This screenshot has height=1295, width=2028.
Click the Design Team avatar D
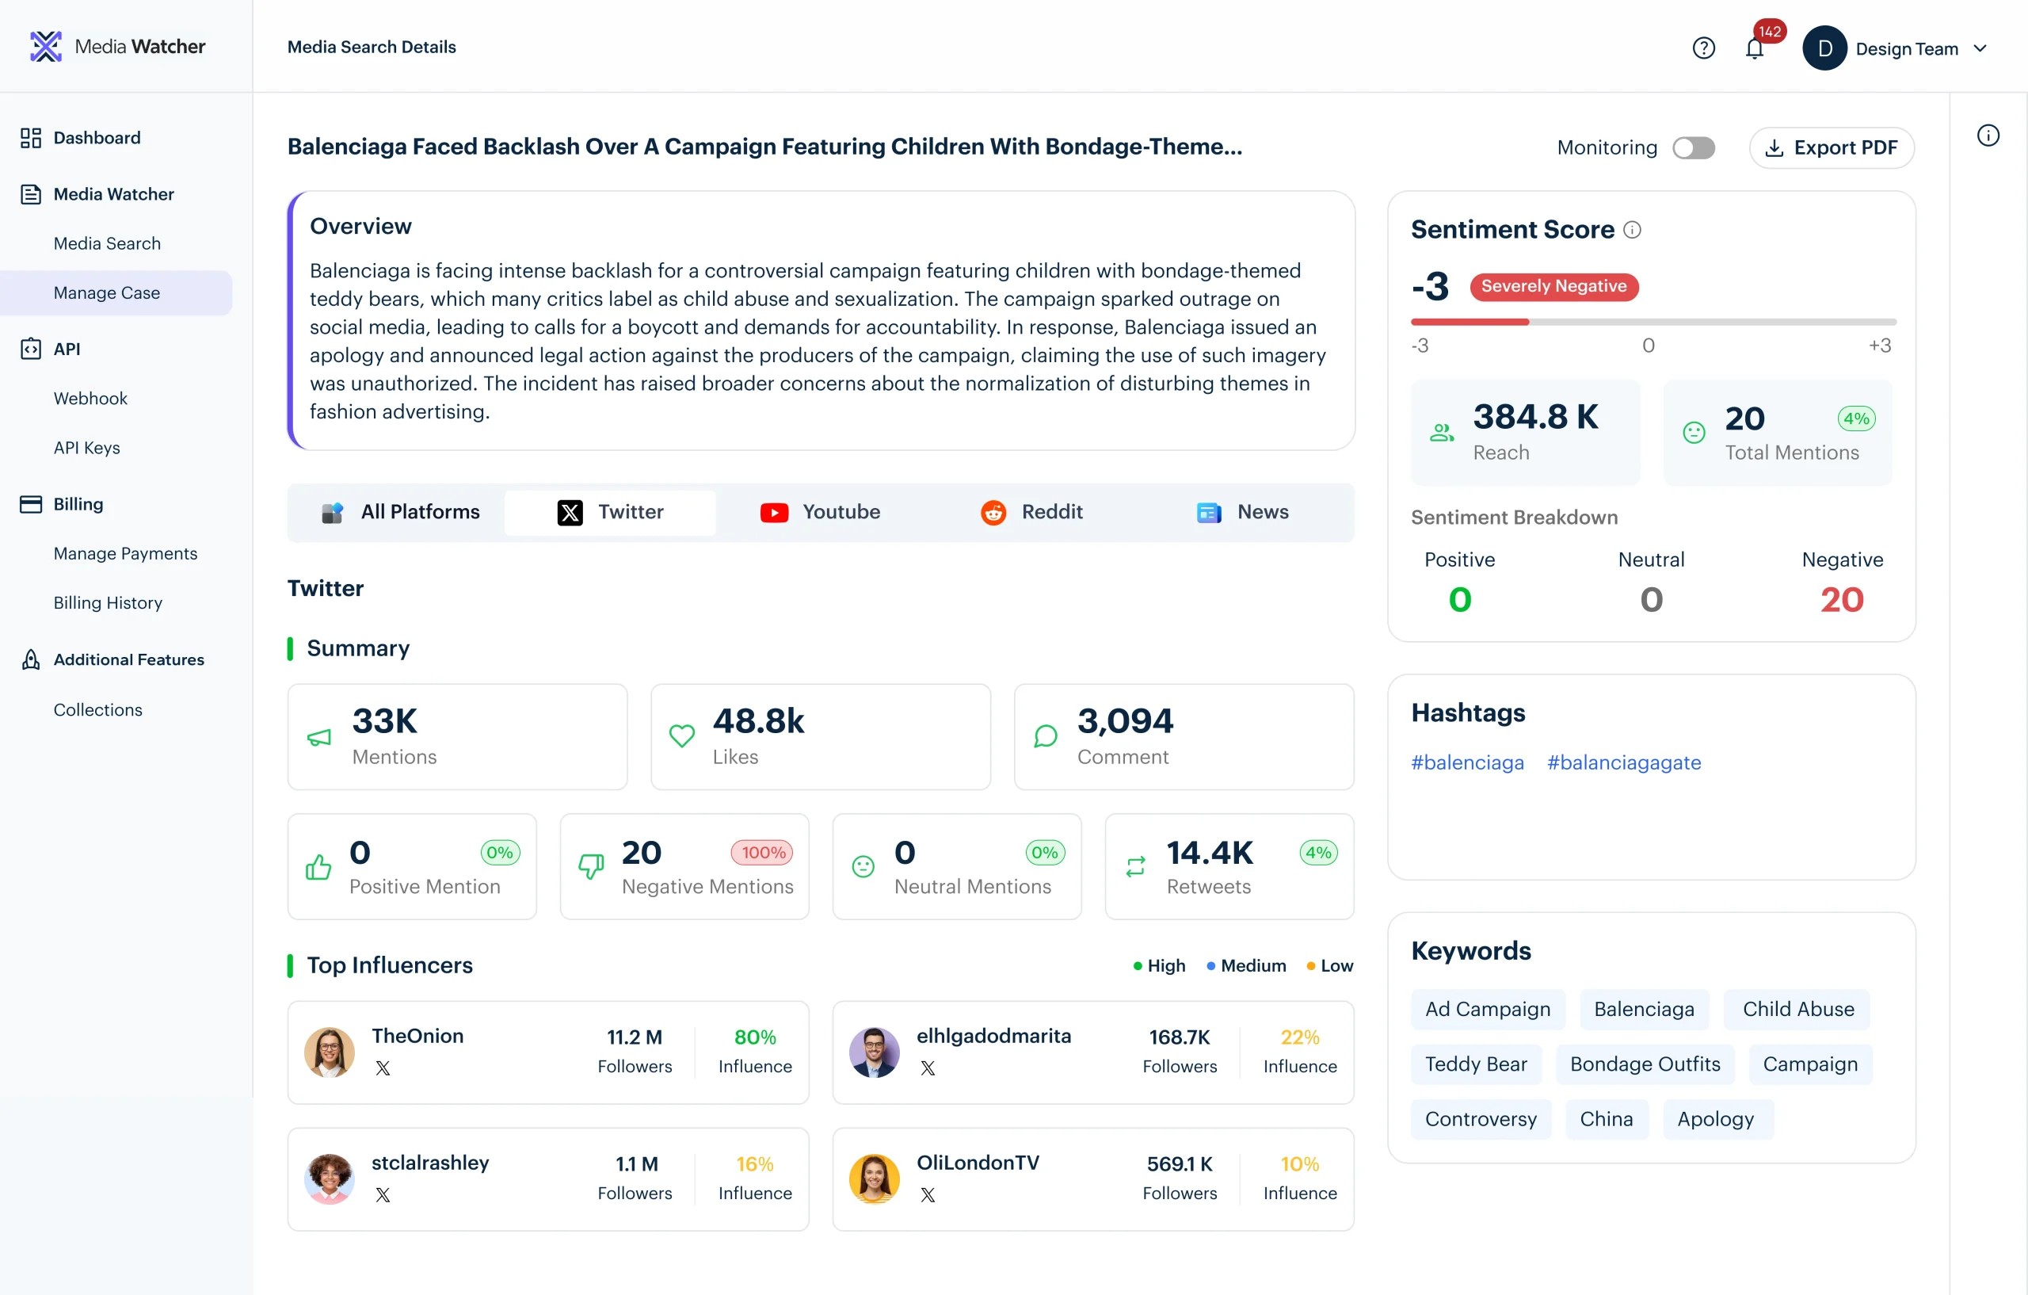(1824, 48)
